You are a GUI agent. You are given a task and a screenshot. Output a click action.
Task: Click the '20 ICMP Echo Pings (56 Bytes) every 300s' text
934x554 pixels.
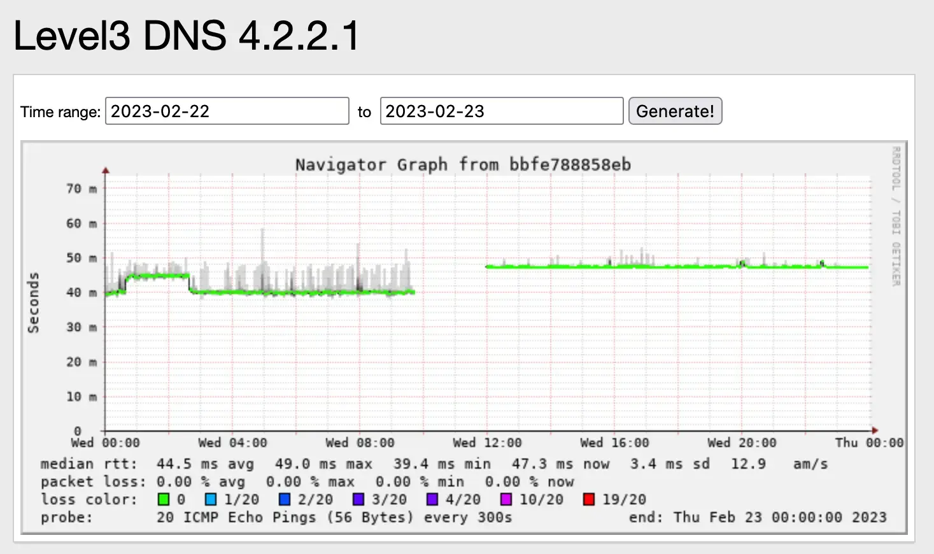coord(334,518)
